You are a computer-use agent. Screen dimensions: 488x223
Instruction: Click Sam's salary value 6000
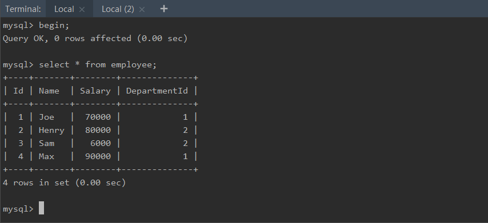pyautogui.click(x=101, y=143)
